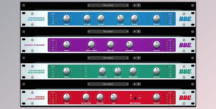Click the Mach 3 Bass OUTPUT knob
This screenshot has height=109, width=216.
point(157,44)
